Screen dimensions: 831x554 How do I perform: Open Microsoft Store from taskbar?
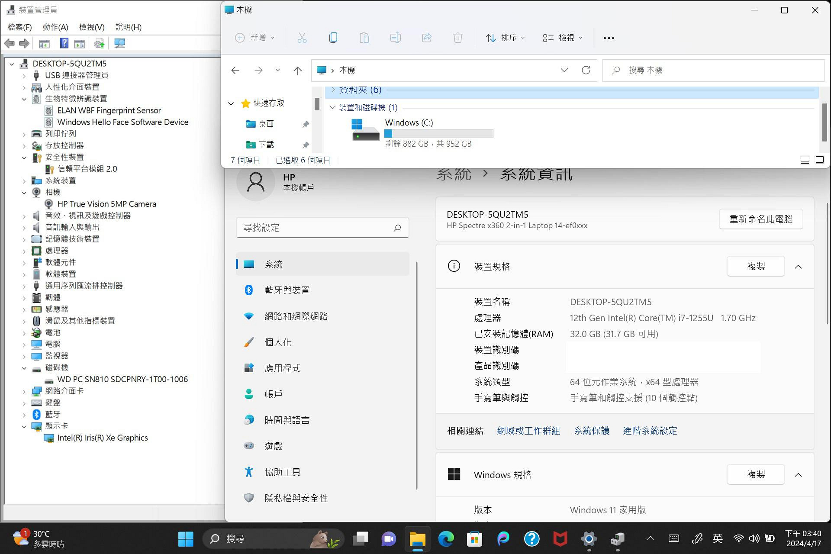pos(475,539)
